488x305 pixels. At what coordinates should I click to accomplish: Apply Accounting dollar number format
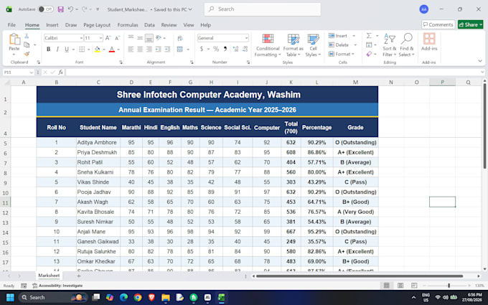[x=202, y=49]
